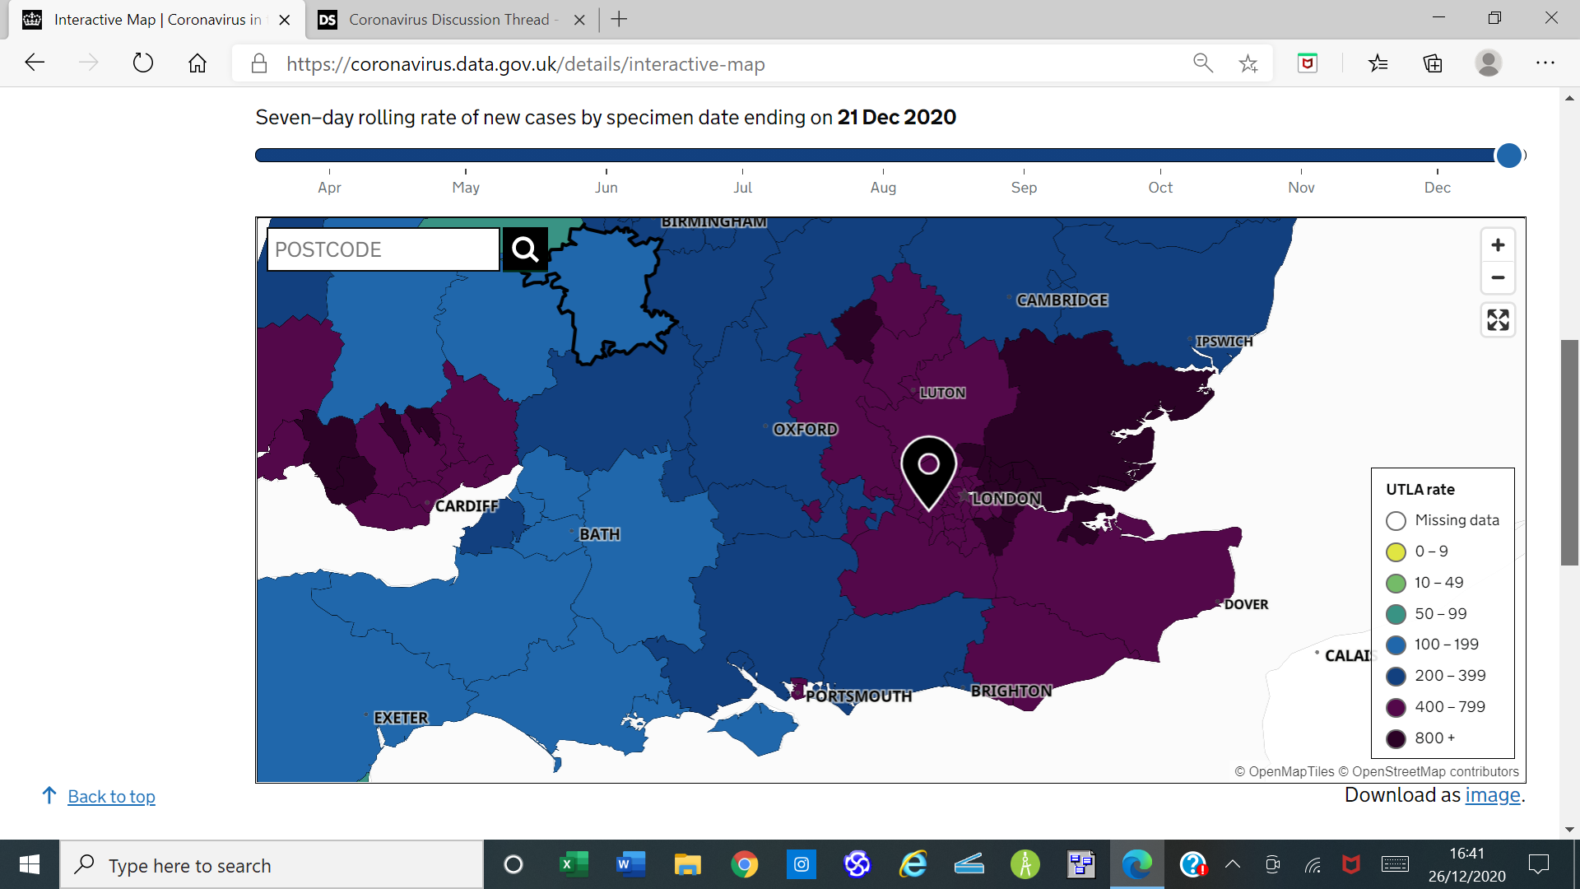Click the map zoom out minus button
Image resolution: width=1580 pixels, height=889 pixels.
(x=1498, y=277)
